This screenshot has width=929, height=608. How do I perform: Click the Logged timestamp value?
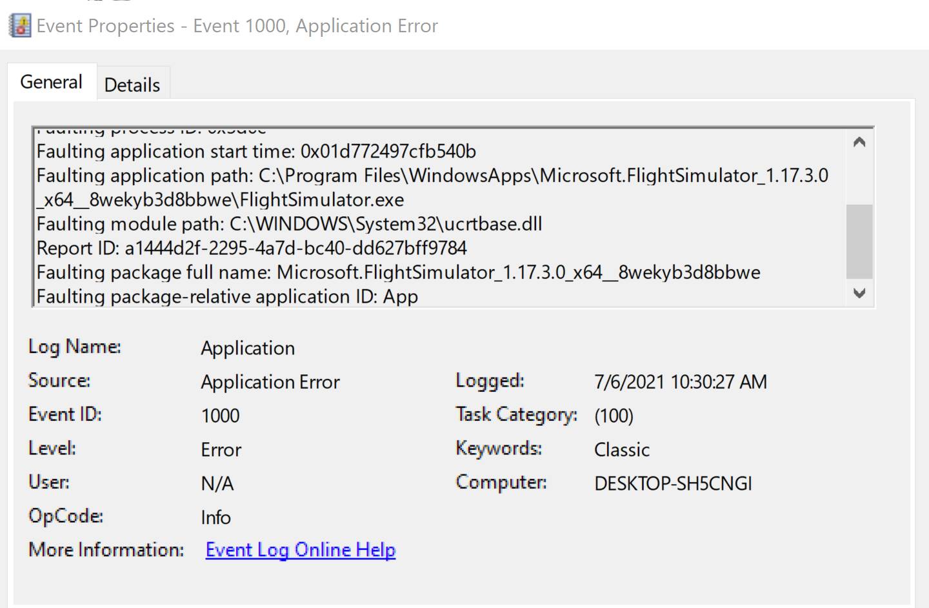point(679,382)
